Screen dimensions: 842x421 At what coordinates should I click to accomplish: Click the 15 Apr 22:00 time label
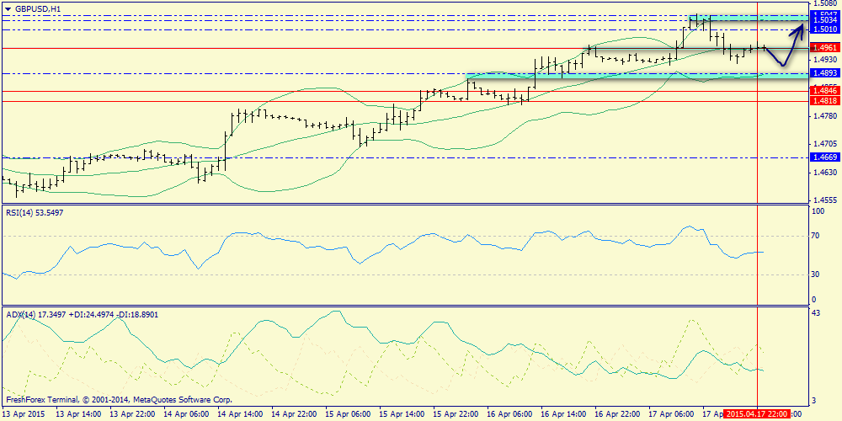point(454,415)
